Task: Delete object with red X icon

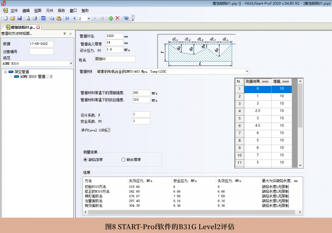Action: pyautogui.click(x=118, y=18)
